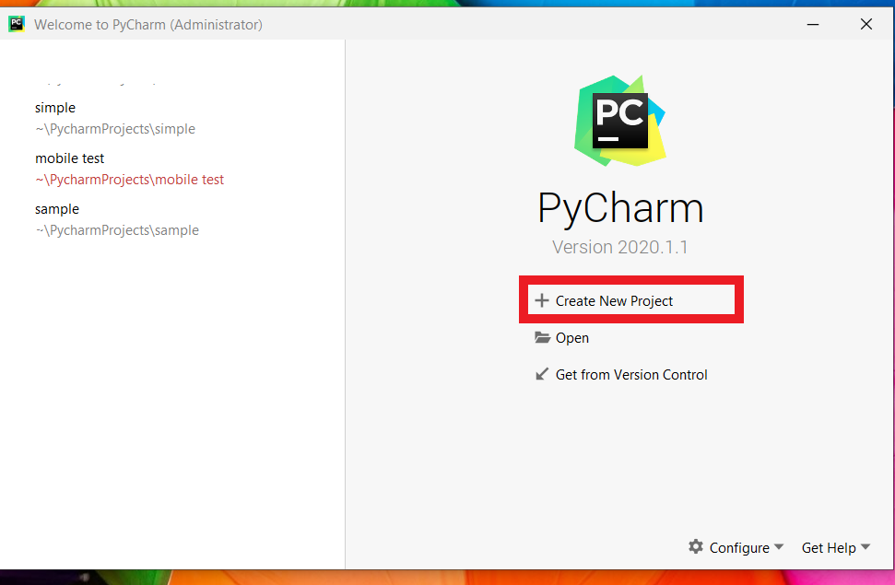This screenshot has width=895, height=585.
Task: Click the Configure gear icon
Action: pos(696,546)
